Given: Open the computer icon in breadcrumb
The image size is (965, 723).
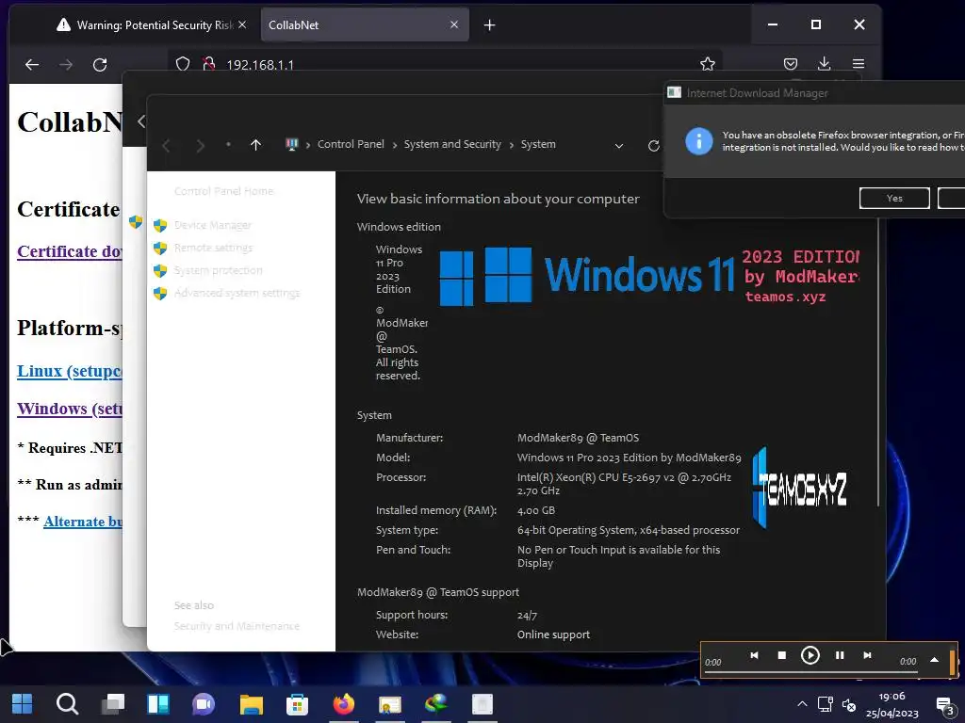Looking at the screenshot, I should point(292,144).
